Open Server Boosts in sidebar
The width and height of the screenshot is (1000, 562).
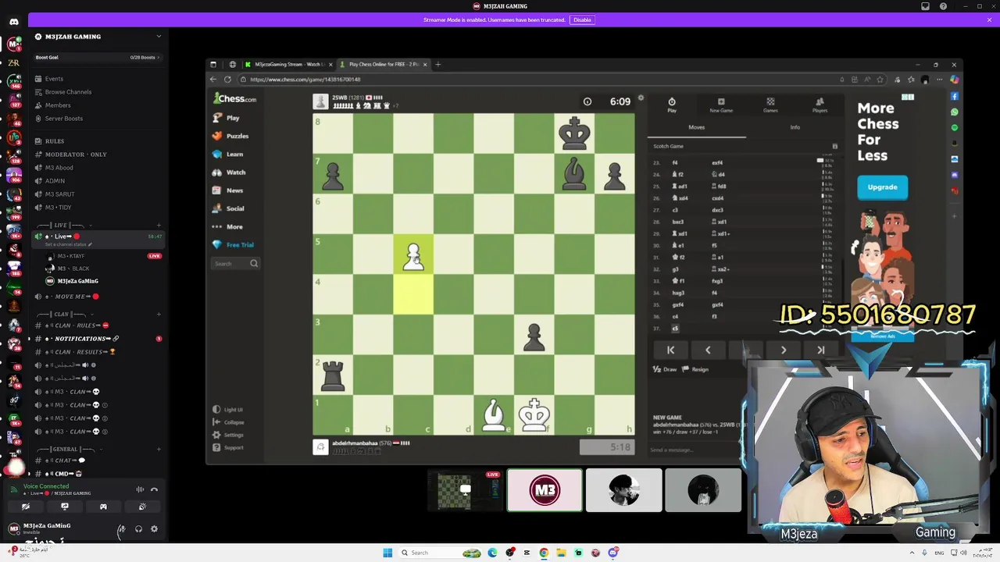tap(63, 119)
